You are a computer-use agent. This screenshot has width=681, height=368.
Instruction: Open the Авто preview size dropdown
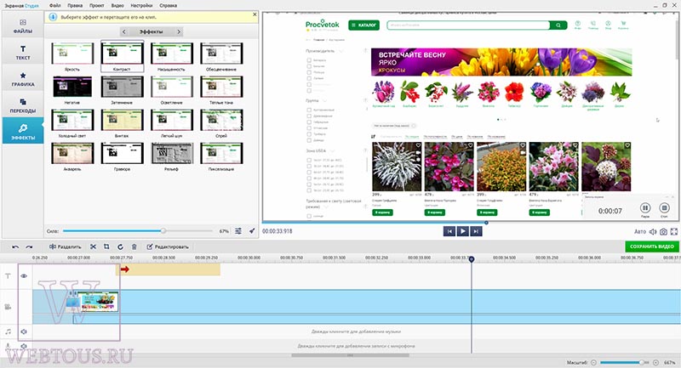click(x=640, y=232)
